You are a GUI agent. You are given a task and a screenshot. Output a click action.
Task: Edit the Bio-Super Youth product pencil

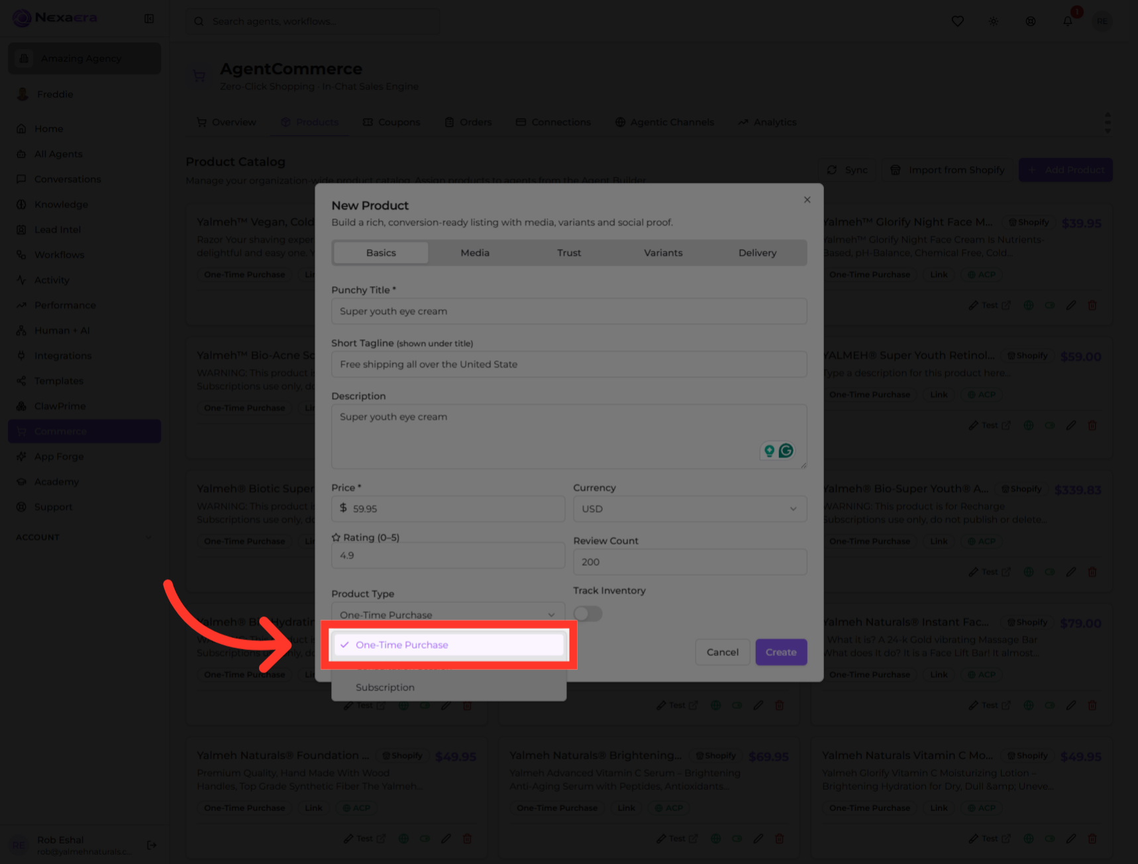click(1071, 572)
